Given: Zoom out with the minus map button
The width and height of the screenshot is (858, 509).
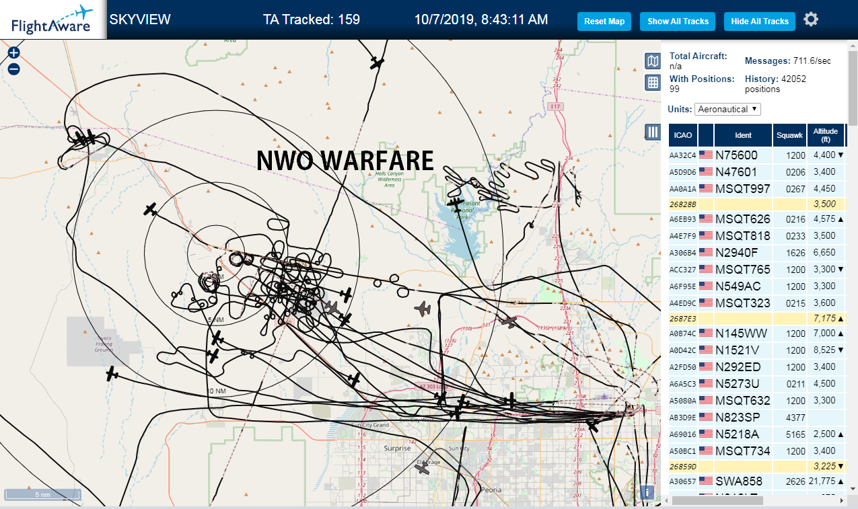Looking at the screenshot, I should (x=13, y=69).
